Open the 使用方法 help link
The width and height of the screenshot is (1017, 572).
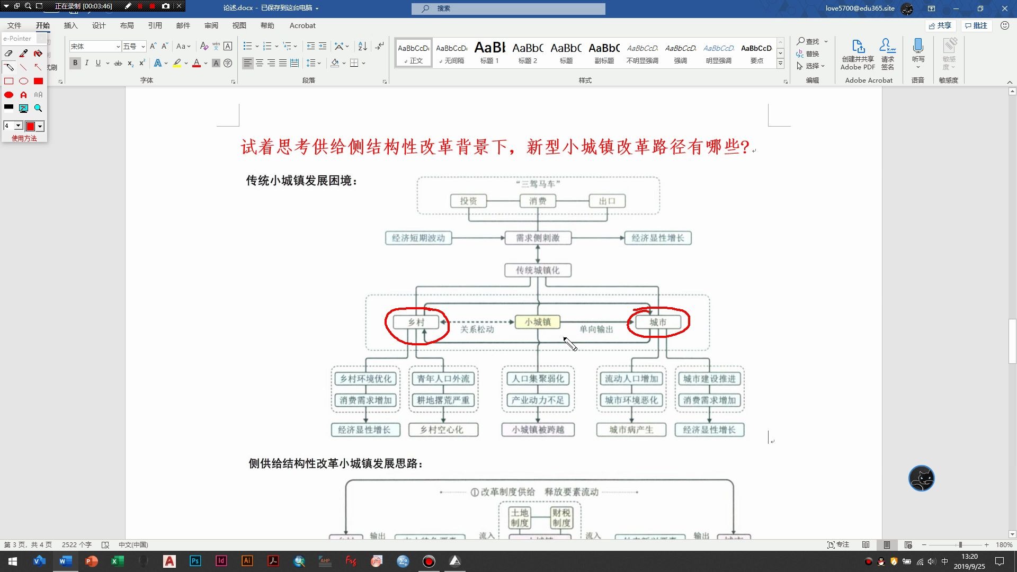[24, 138]
